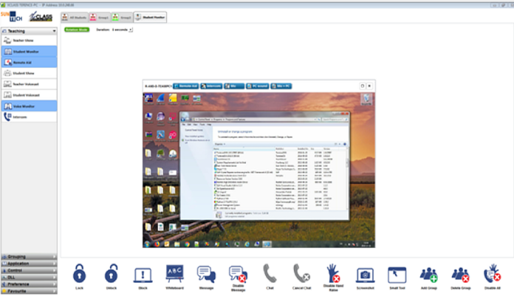Click the Unlock open padlock icon
Viewport: 514px width, 299px height.
(x=111, y=274)
